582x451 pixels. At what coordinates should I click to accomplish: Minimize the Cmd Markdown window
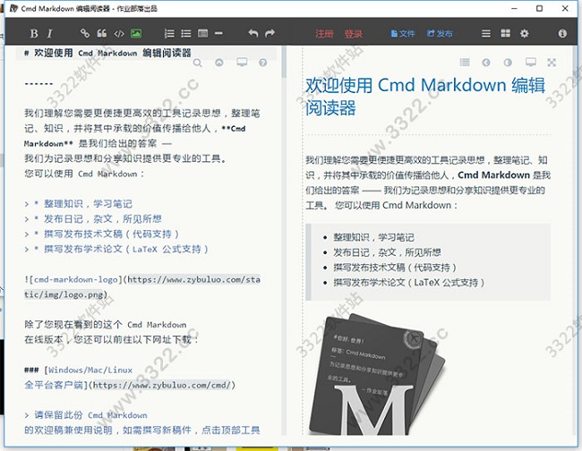coord(515,8)
